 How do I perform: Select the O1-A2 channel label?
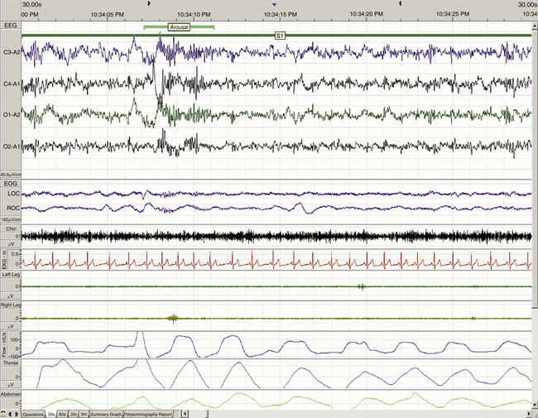(x=12, y=114)
